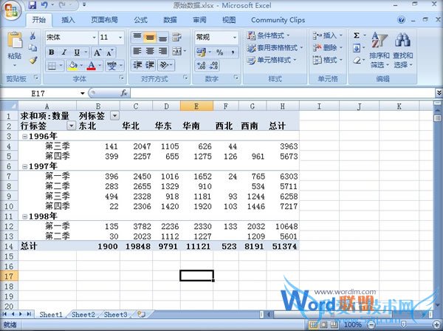Image resolution: width=443 pixels, height=331 pixels.
Task: Set middle vertical alignment
Action: coord(150,37)
